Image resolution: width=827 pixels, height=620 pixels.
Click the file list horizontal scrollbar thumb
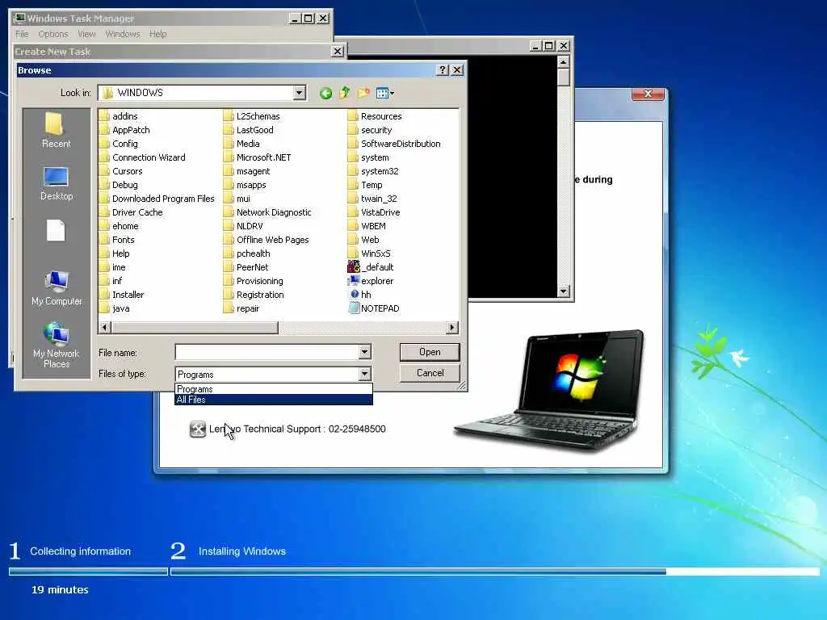[x=195, y=328]
